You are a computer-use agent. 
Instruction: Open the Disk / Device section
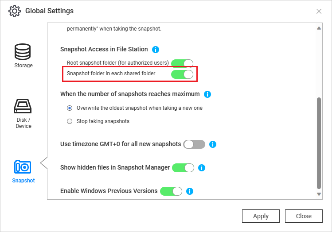click(23, 114)
